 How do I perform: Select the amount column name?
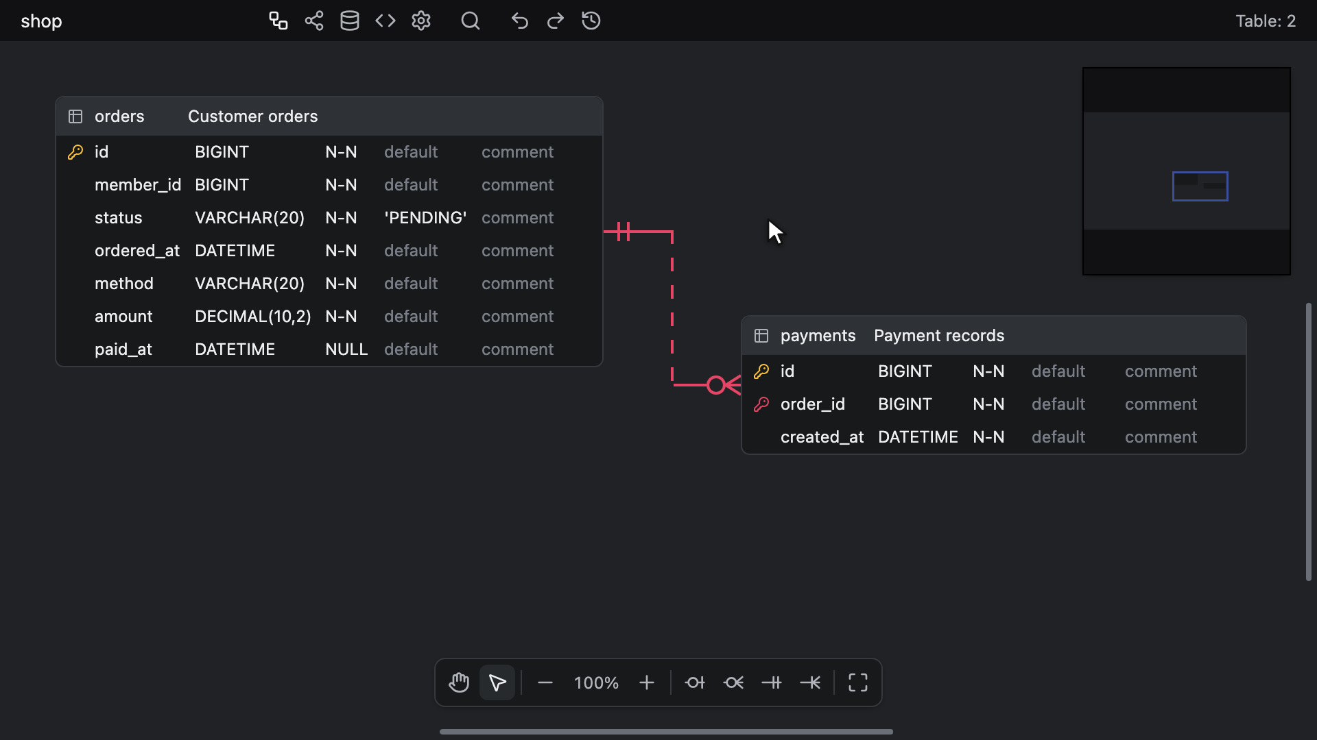[x=123, y=317]
